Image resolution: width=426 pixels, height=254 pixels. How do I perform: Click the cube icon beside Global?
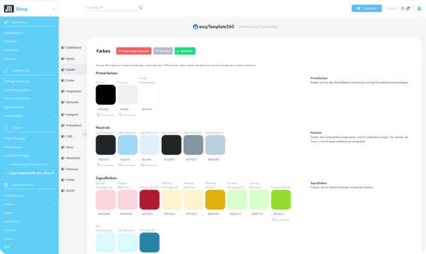[x=63, y=59]
